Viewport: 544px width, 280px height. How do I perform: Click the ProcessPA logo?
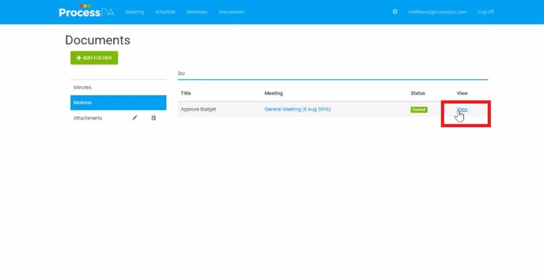click(x=86, y=12)
